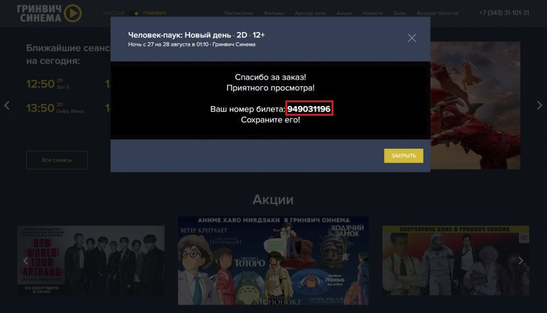This screenshot has width=547, height=313.
Task: Click the dialog title Человек-паук: Новый день
Action: point(179,35)
